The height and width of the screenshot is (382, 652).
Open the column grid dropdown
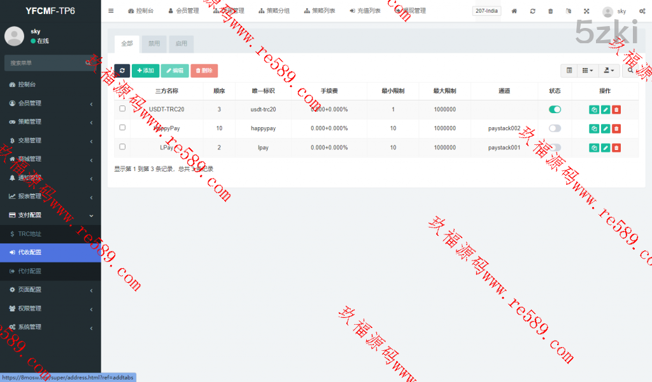587,71
